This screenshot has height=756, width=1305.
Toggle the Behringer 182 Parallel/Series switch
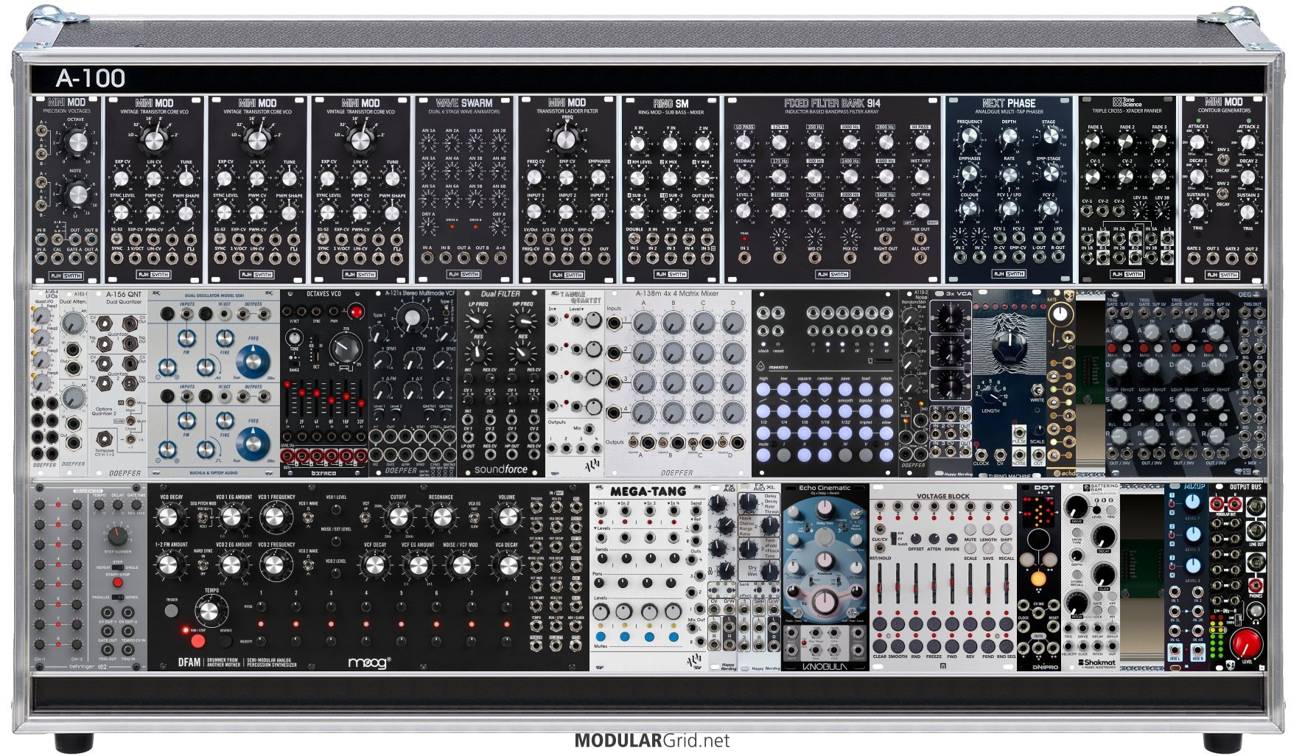tap(117, 597)
